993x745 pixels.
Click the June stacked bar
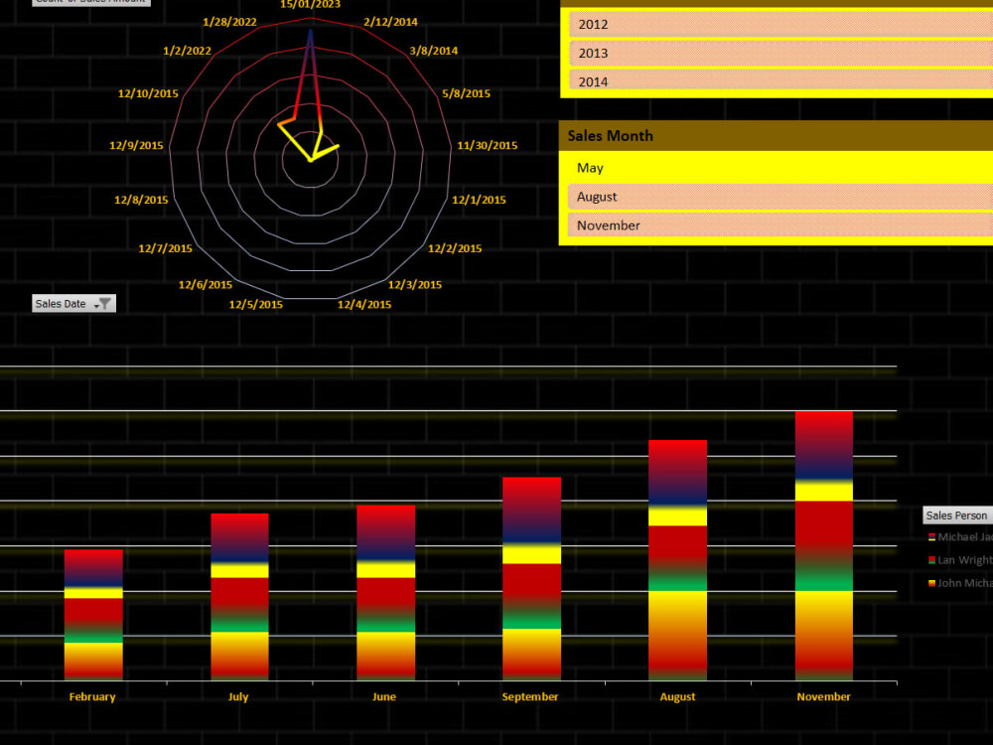click(385, 593)
